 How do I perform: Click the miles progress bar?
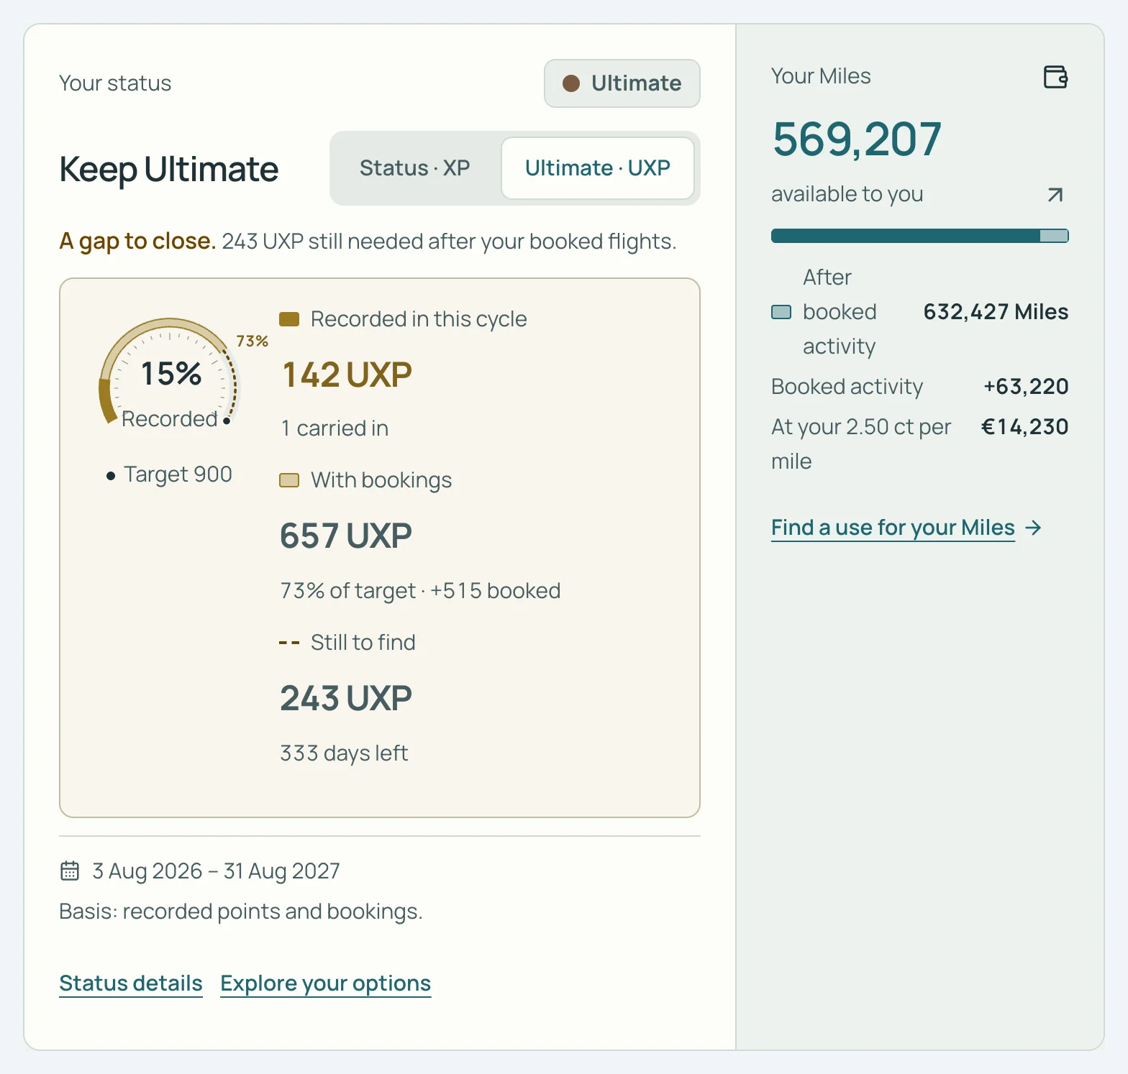pyautogui.click(x=920, y=236)
